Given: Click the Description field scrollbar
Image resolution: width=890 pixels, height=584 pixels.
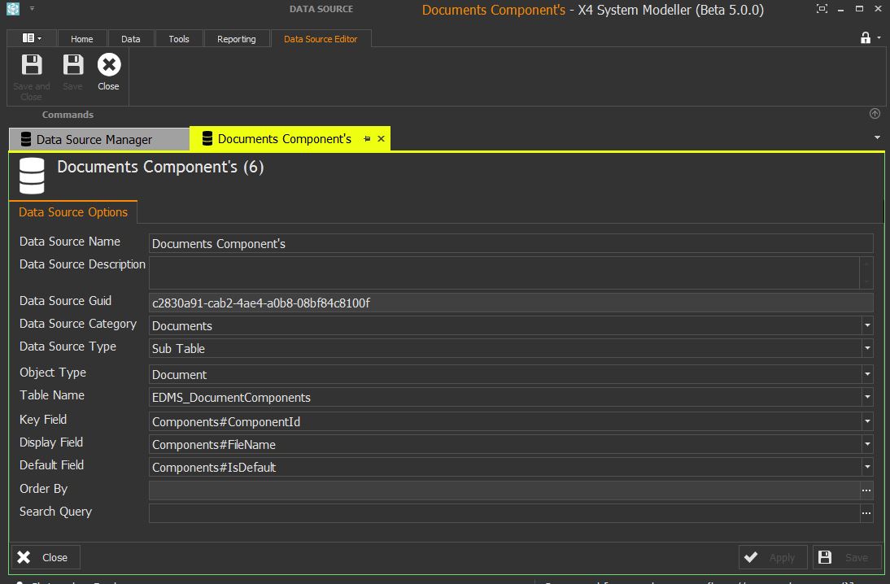Looking at the screenshot, I should coord(866,273).
